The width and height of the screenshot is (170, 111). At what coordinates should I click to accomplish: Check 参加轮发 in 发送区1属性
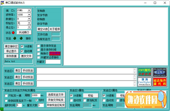pyautogui.click(x=85, y=100)
